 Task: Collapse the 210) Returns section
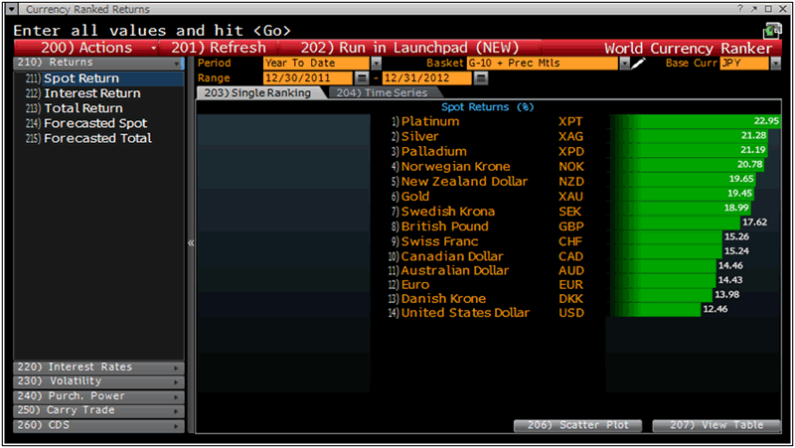(x=98, y=63)
